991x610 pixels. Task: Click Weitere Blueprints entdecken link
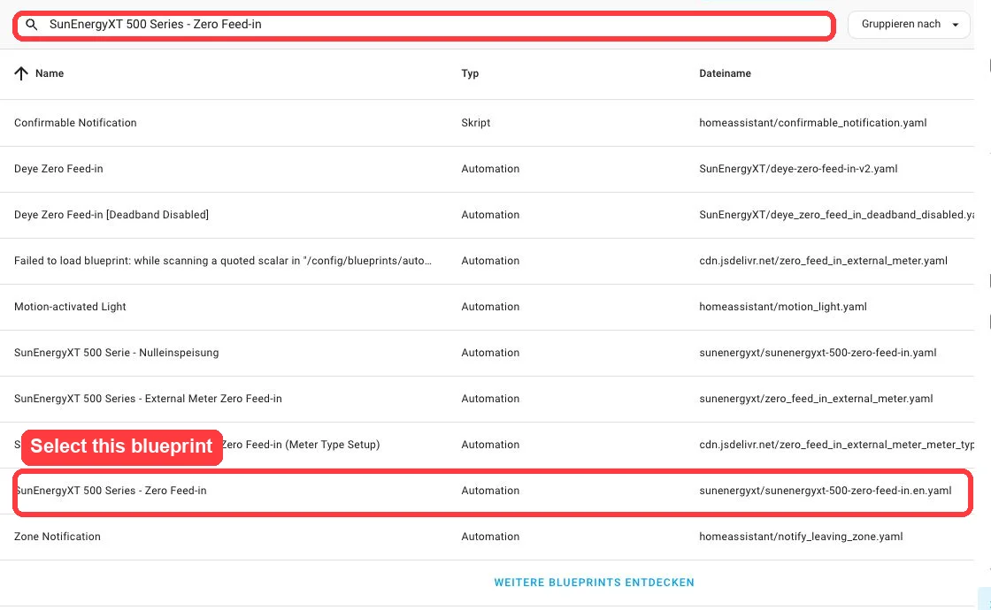point(594,583)
